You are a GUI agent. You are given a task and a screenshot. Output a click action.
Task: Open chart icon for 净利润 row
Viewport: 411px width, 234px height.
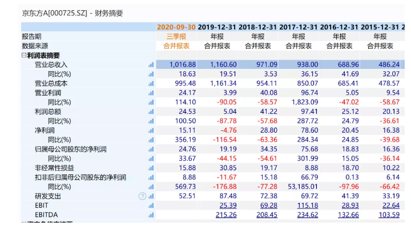tap(151, 131)
